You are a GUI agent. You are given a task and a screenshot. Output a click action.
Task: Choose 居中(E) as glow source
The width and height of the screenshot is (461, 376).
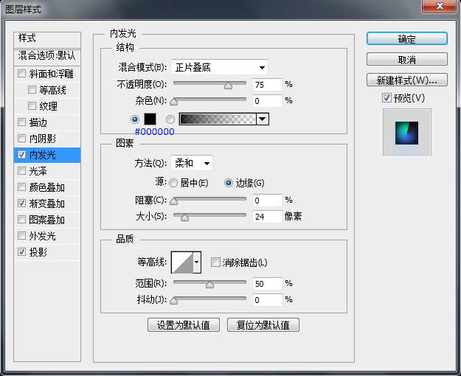pos(173,183)
